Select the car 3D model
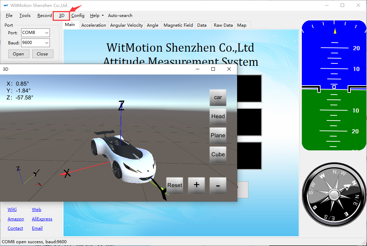 tap(218, 97)
